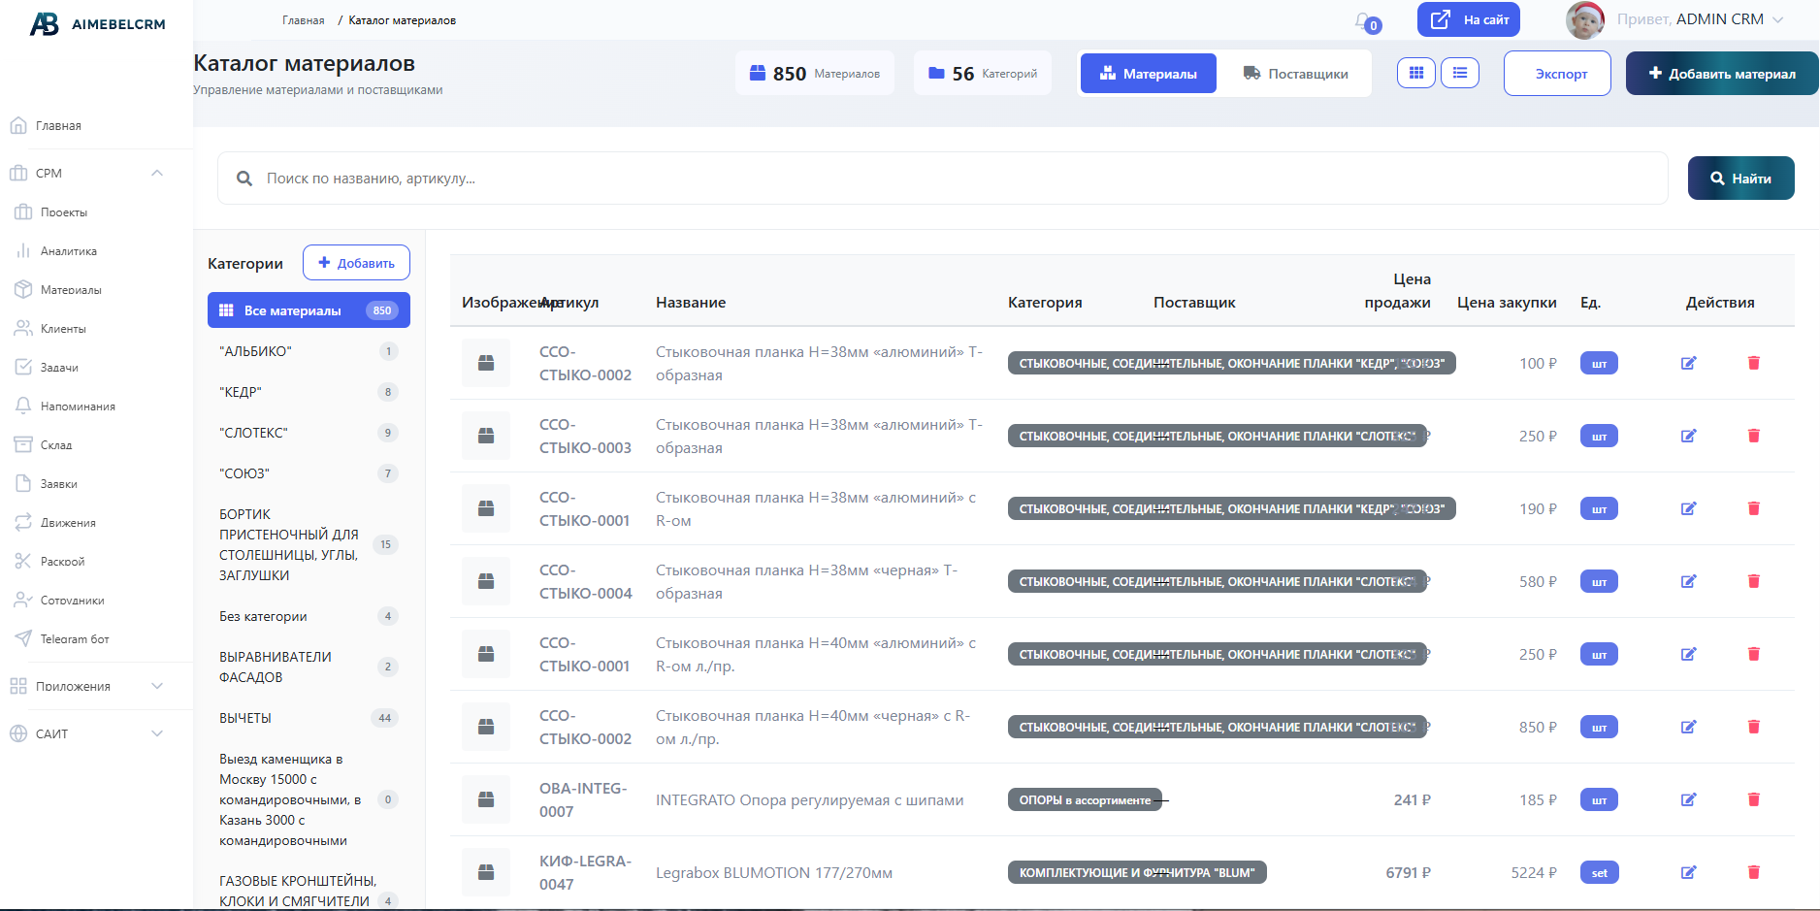Click edit icon for Legrabox BLUMOTION row
Screen dimensions: 1820x911
point(1688,872)
